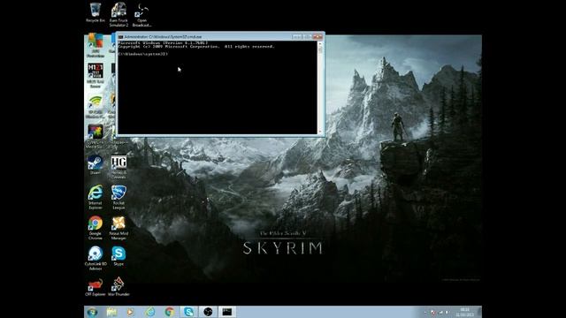Select the Command Prompt taskbar button
Image resolution: width=566 pixels, height=318 pixels.
(x=227, y=312)
